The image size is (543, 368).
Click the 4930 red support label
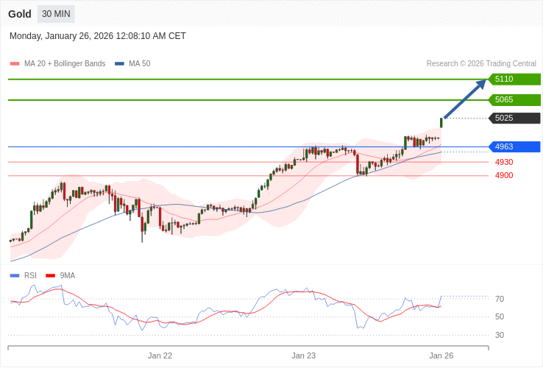pyautogui.click(x=504, y=162)
